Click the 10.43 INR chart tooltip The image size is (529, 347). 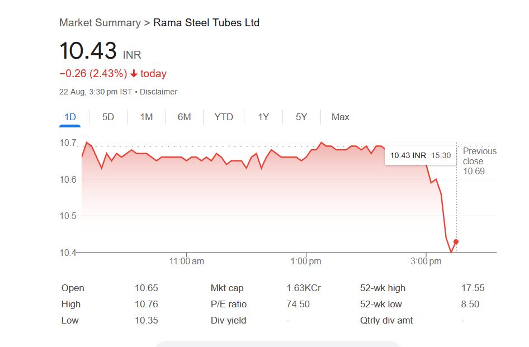420,155
